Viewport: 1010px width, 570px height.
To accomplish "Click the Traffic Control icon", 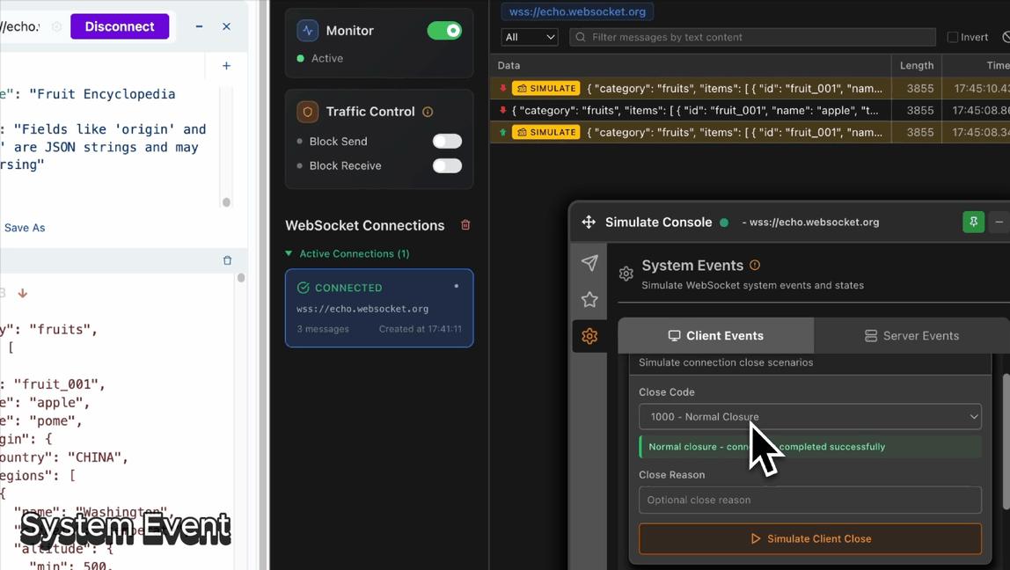I will (x=307, y=112).
